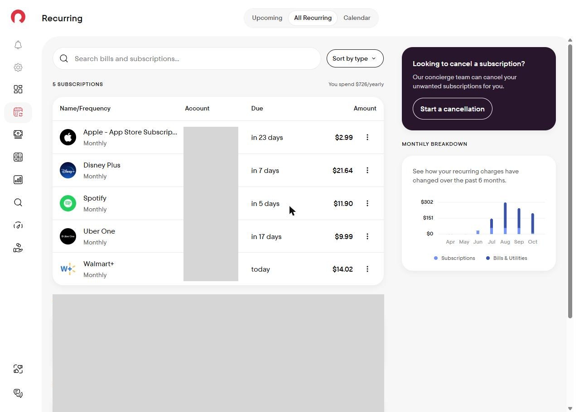This screenshot has height=412, width=579.
Task: Click the $14.02 amount
Action: click(343, 269)
